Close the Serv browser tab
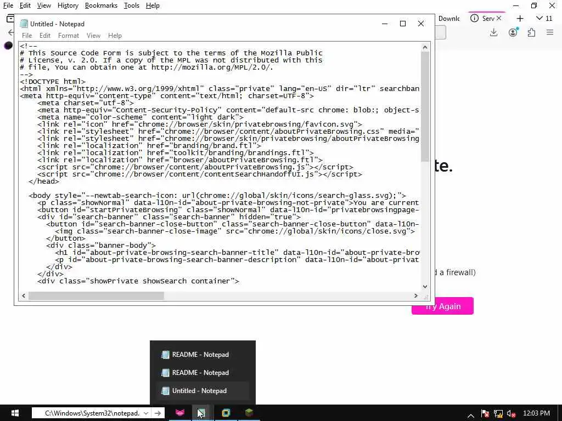 tap(498, 18)
